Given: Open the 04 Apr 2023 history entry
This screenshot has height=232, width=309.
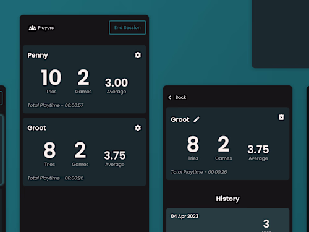Looking at the screenshot, I should coord(228,220).
